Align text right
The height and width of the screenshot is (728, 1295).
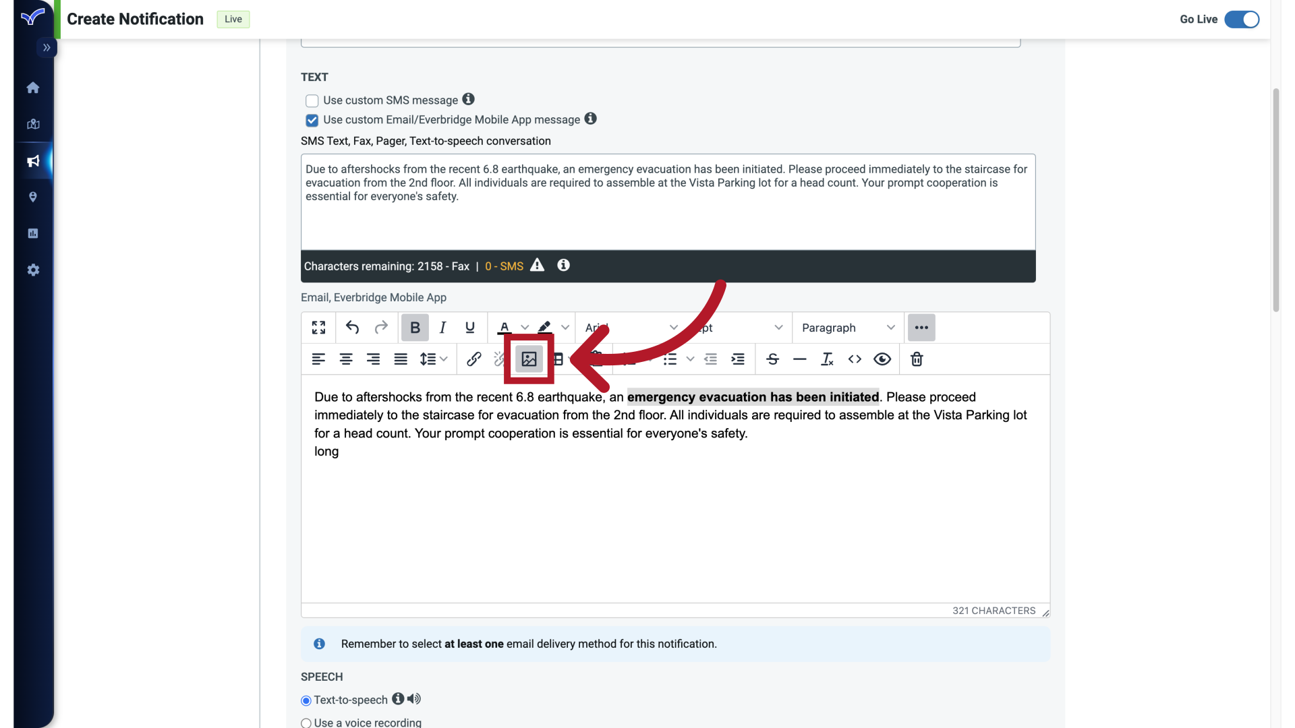(x=373, y=359)
